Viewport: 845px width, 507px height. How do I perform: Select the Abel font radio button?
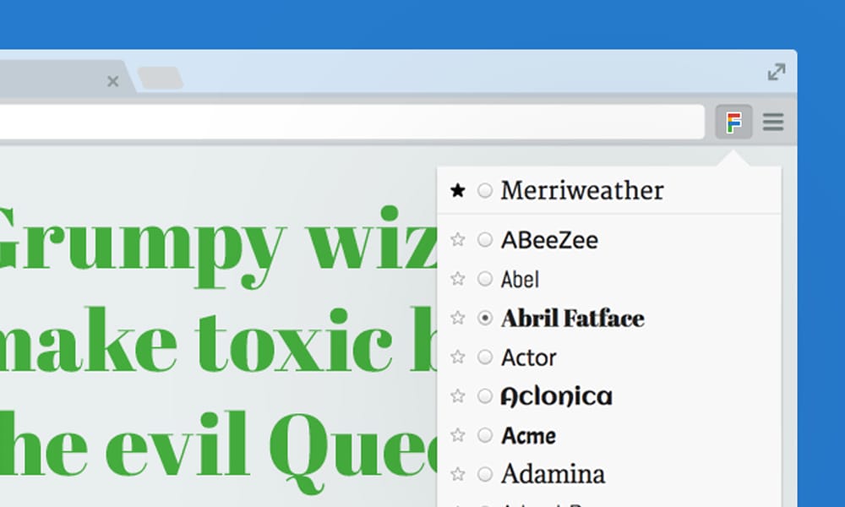coord(484,279)
